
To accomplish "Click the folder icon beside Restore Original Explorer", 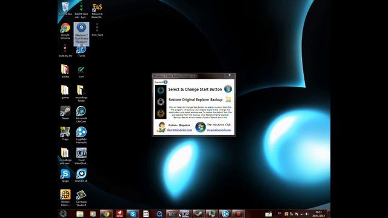I will pyautogui.click(x=228, y=99).
